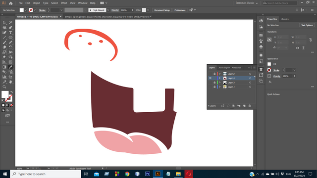Select the Ellipse tool
The width and height of the screenshot is (317, 178).
[x=10, y=38]
